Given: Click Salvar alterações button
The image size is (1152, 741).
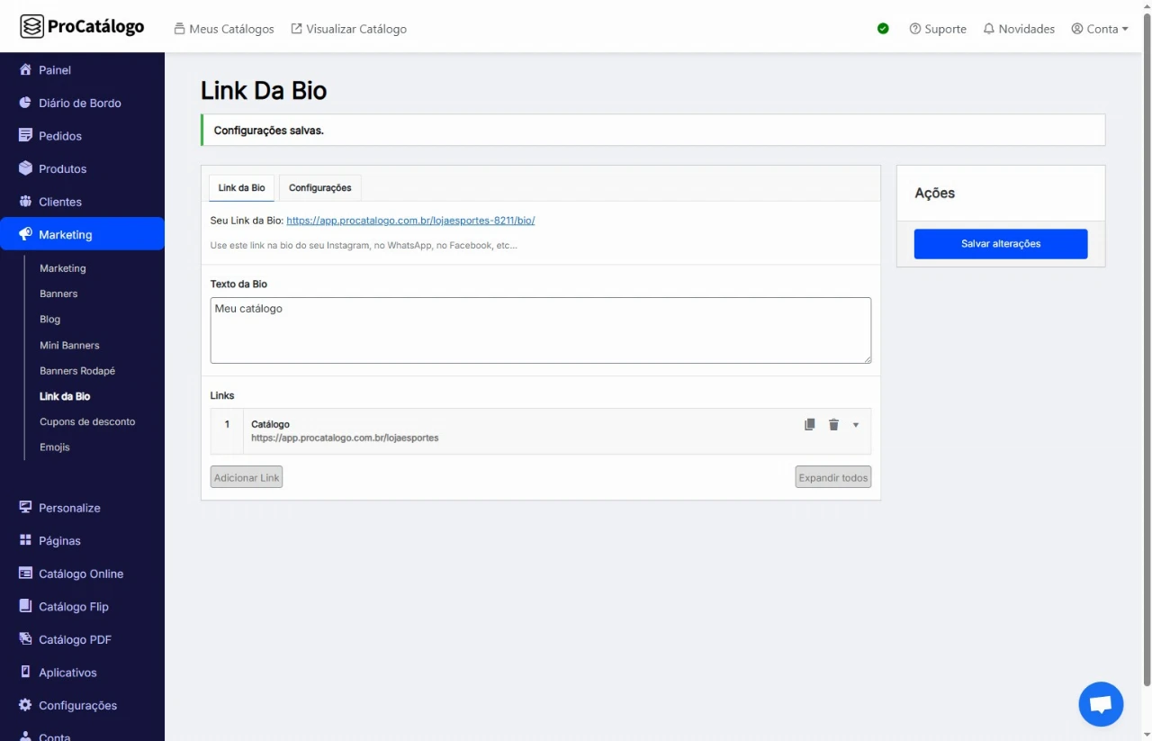Looking at the screenshot, I should (x=1000, y=244).
